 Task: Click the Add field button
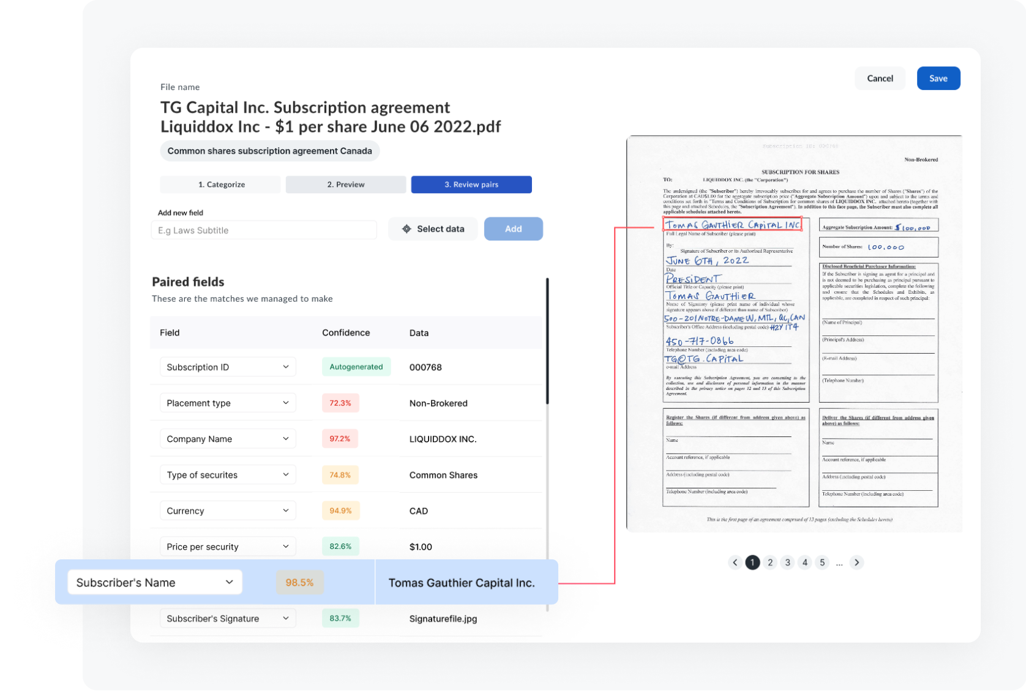(x=513, y=229)
